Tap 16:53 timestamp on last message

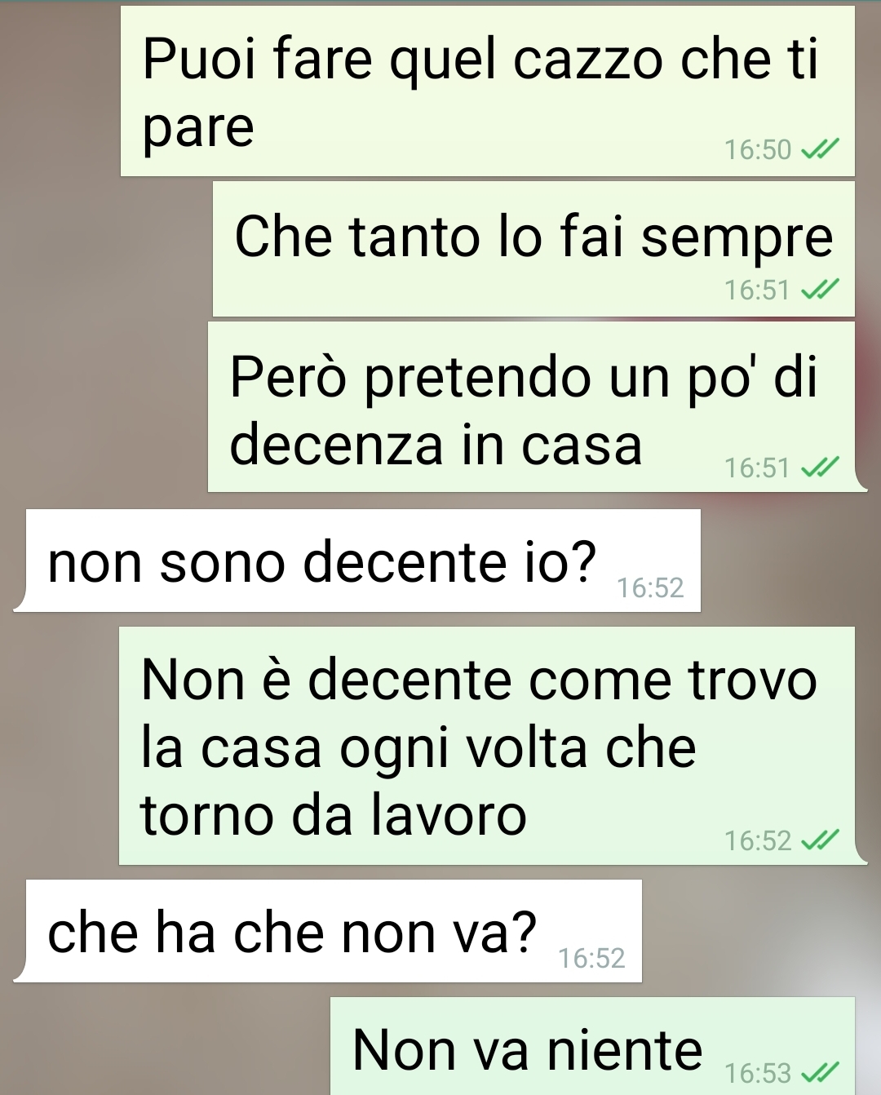[x=758, y=1072]
